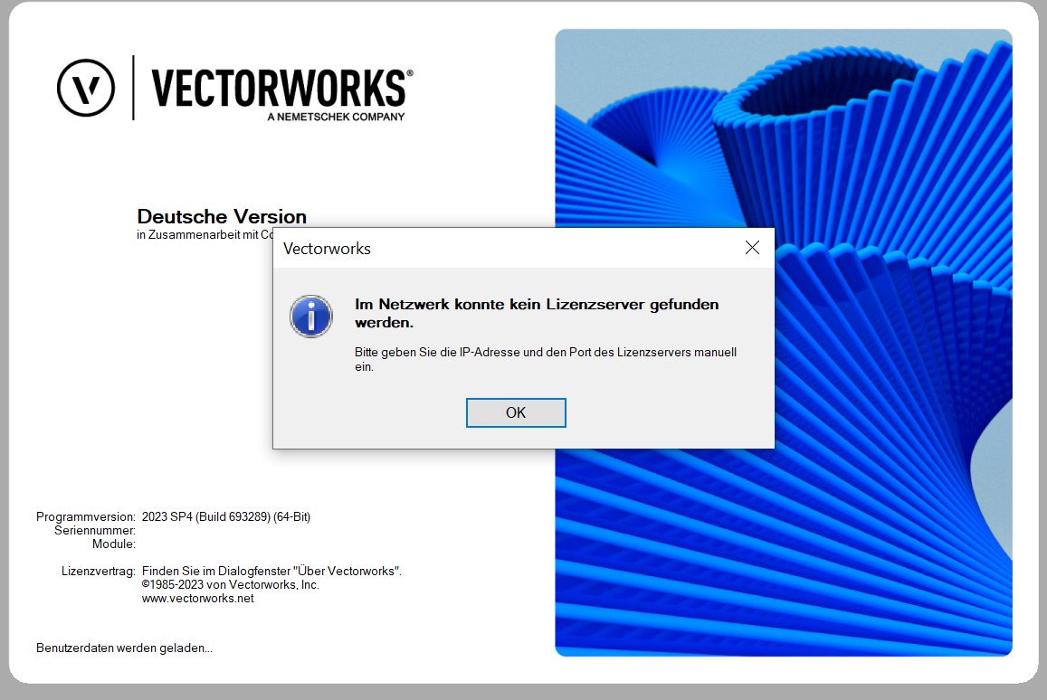Click the 'Finden Sie im Dialogfenster' license text
1047x700 pixels.
coord(271,572)
